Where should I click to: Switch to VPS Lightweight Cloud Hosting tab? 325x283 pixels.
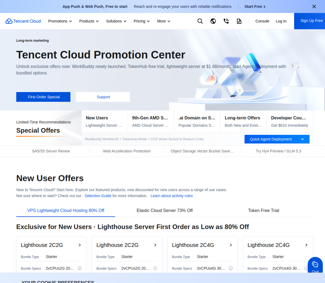[x=66, y=210]
